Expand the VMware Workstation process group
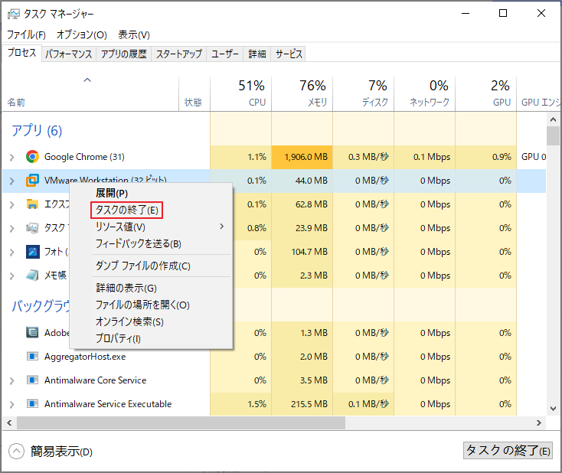The image size is (562, 473). pos(11,181)
